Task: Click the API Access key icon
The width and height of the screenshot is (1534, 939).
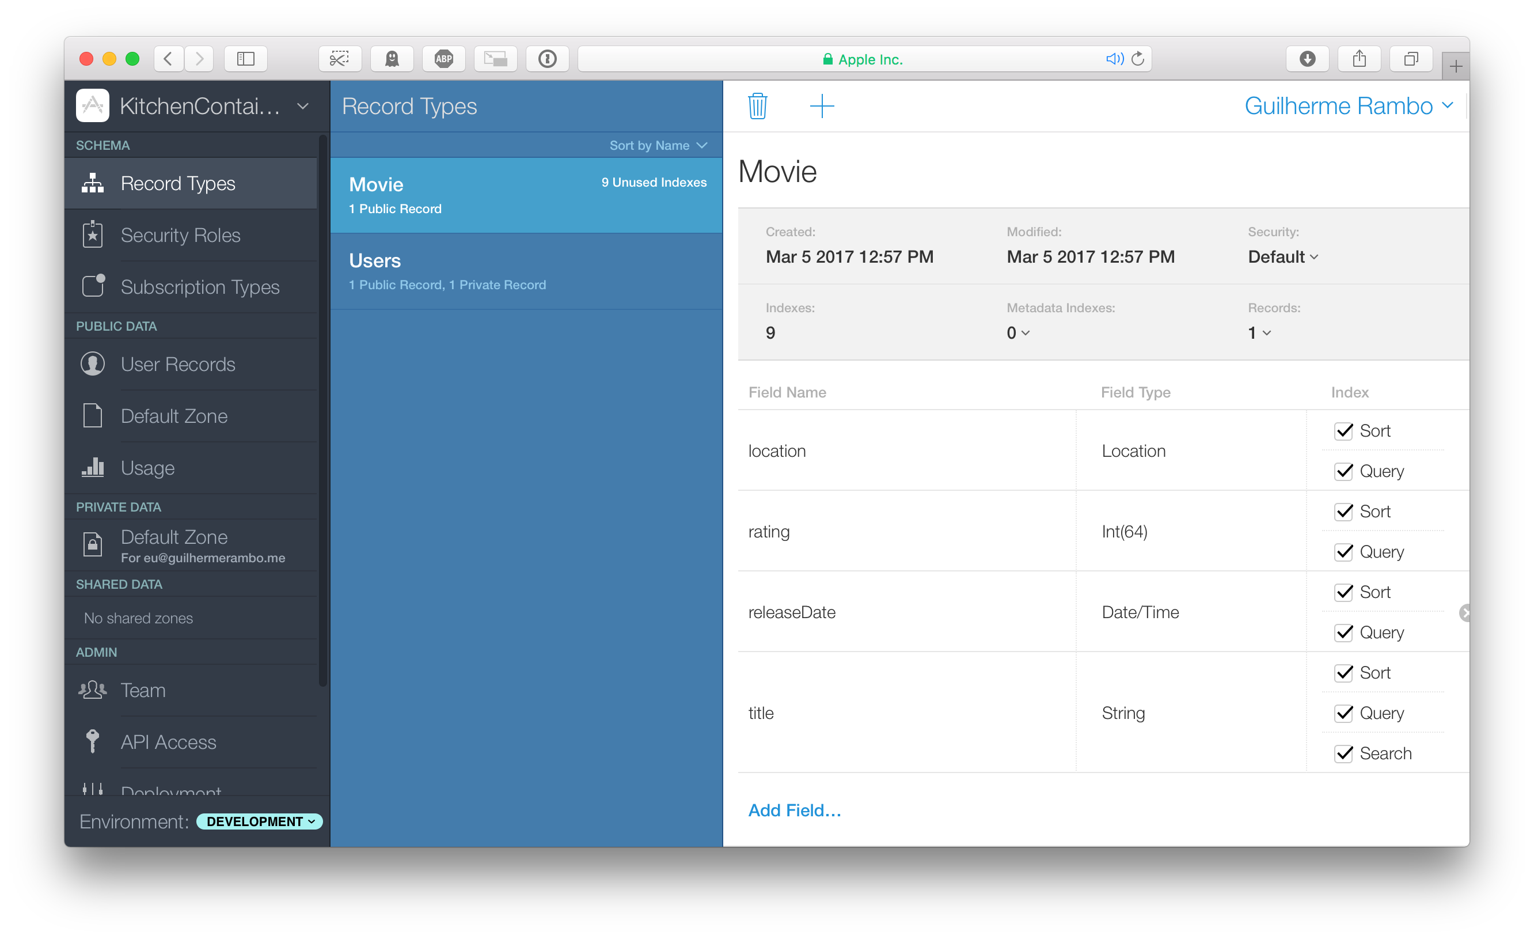Action: click(93, 741)
